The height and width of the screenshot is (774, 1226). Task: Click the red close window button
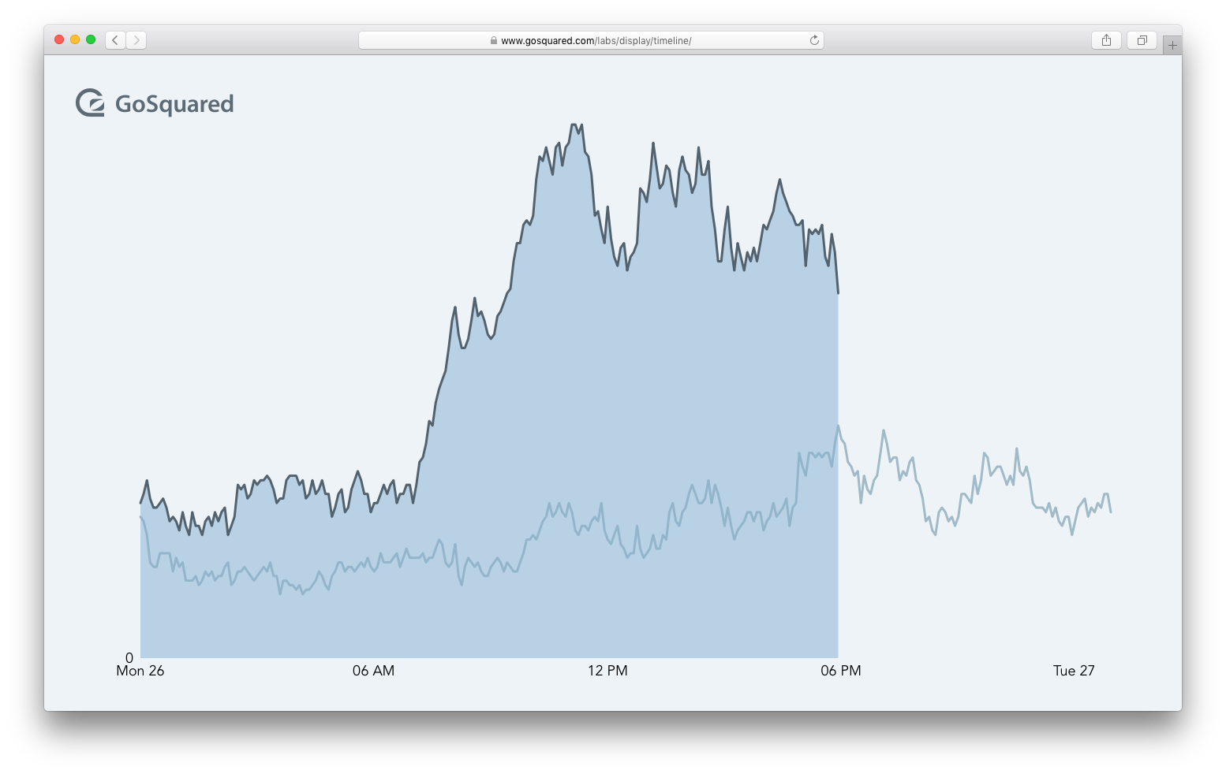pyautogui.click(x=59, y=39)
